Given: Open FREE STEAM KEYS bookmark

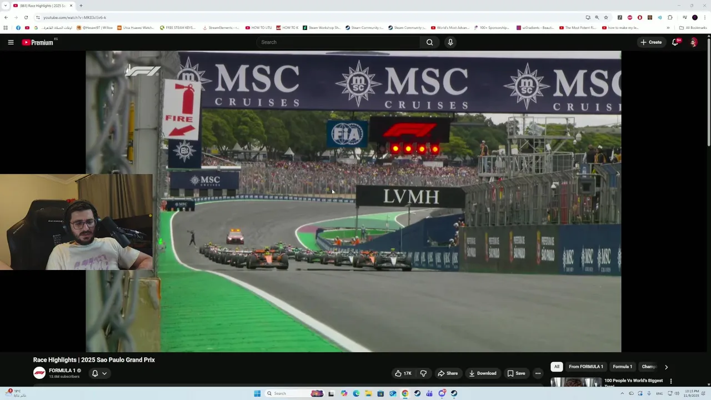Looking at the screenshot, I should coord(178,28).
